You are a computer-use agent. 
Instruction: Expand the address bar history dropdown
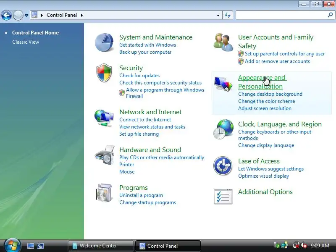point(218,15)
